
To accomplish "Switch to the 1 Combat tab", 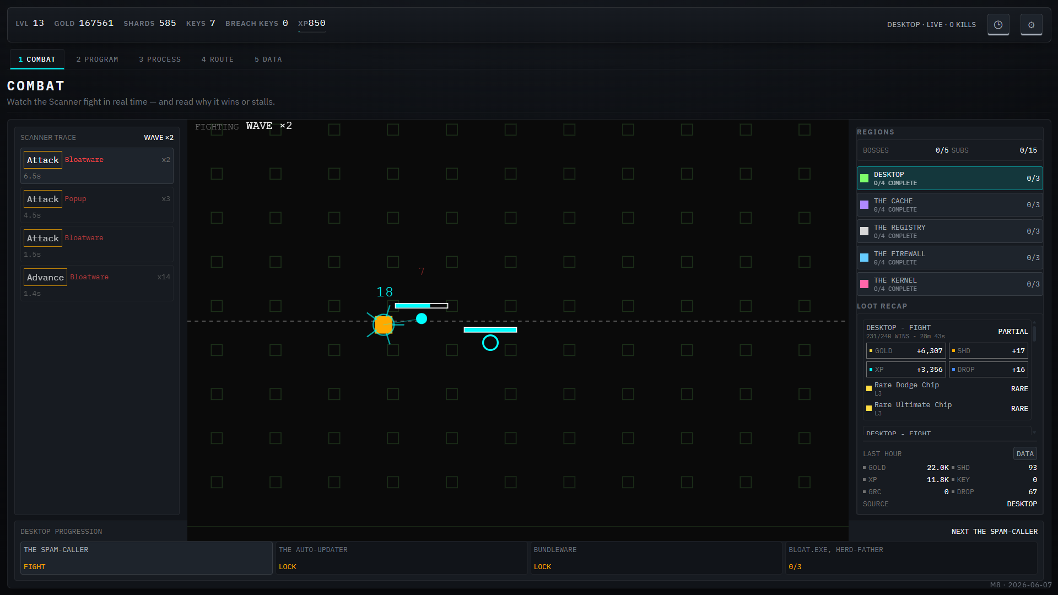I will pyautogui.click(x=37, y=59).
